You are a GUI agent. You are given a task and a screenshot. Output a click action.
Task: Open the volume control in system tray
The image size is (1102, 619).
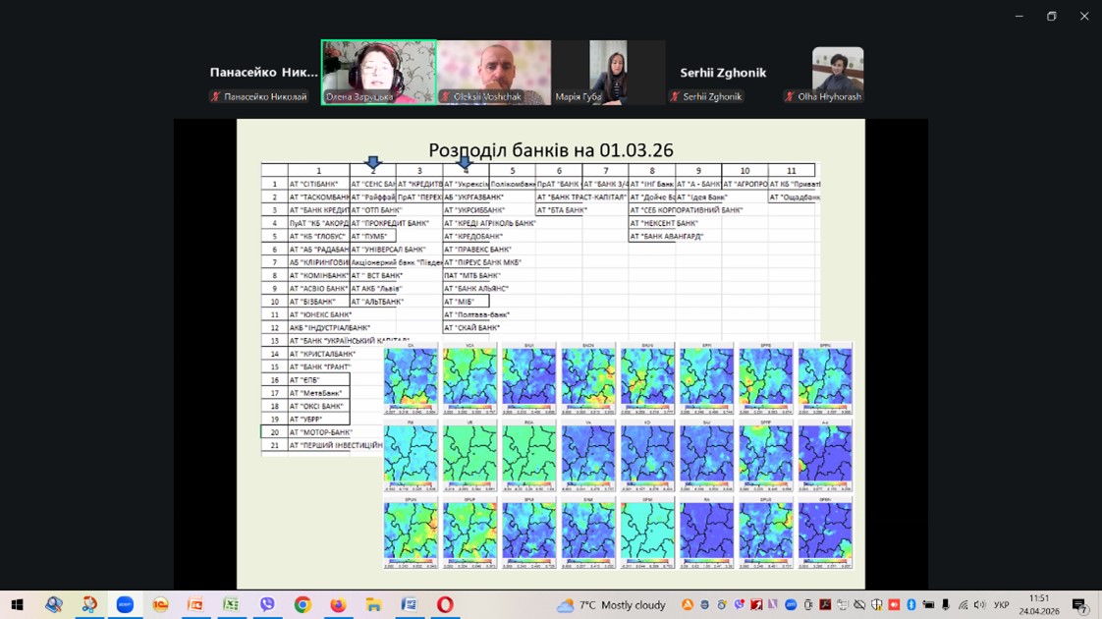979,605
